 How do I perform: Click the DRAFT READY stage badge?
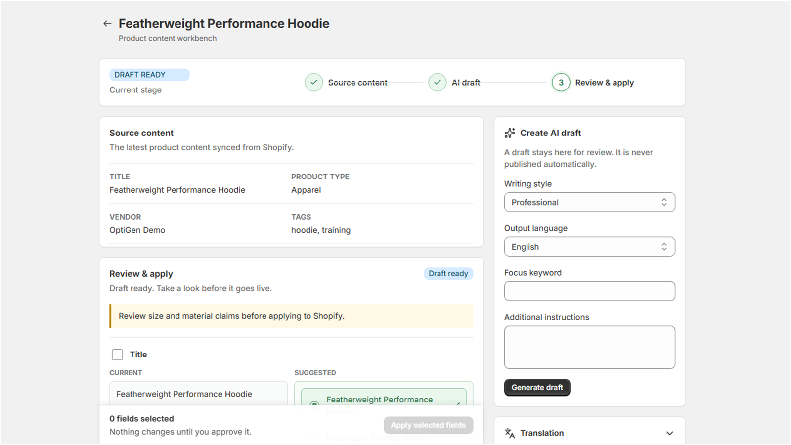(149, 75)
